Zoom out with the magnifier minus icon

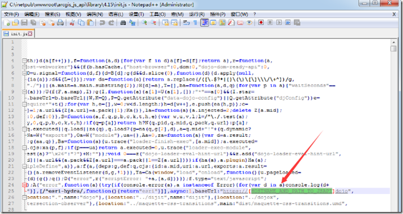click(153, 22)
